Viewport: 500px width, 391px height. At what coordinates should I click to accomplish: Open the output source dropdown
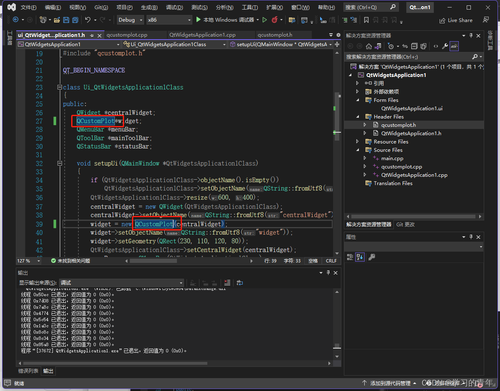(121, 282)
